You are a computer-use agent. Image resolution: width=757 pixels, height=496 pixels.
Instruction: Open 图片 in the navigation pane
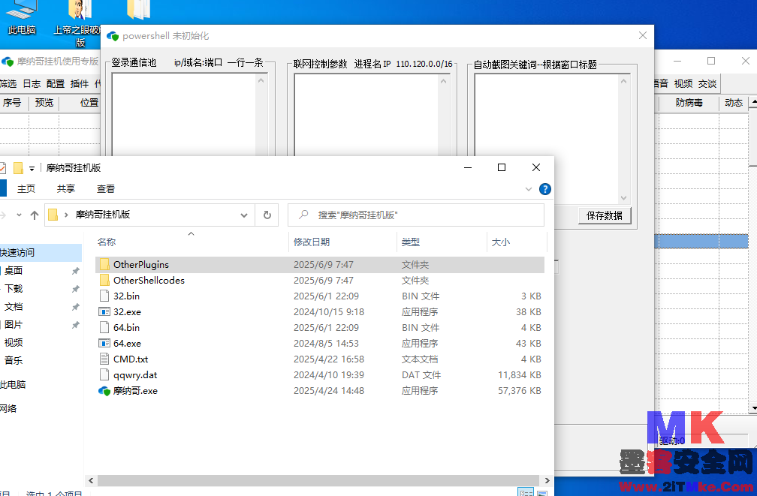pos(14,325)
